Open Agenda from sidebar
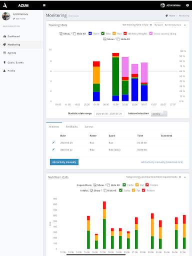Screen dimensions: 192x256 (x=12, y=53)
